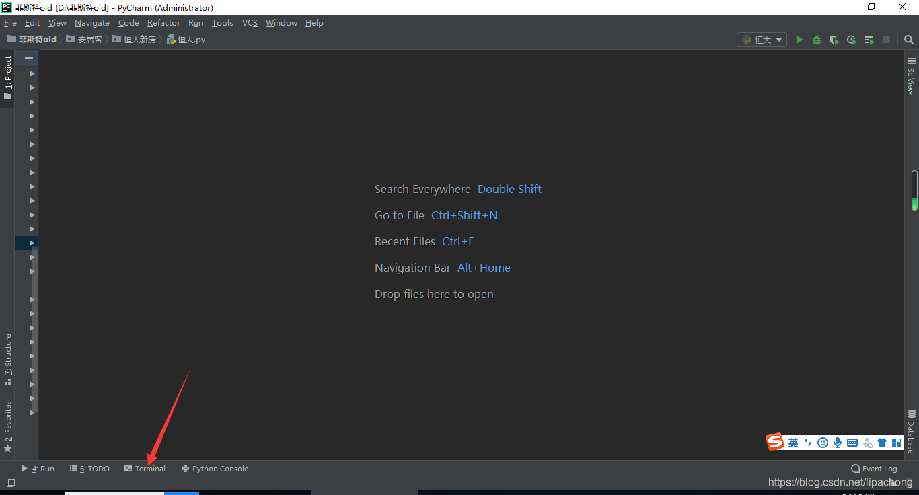
Task: Click the Alt+Home shortcut text
Action: [x=484, y=268]
